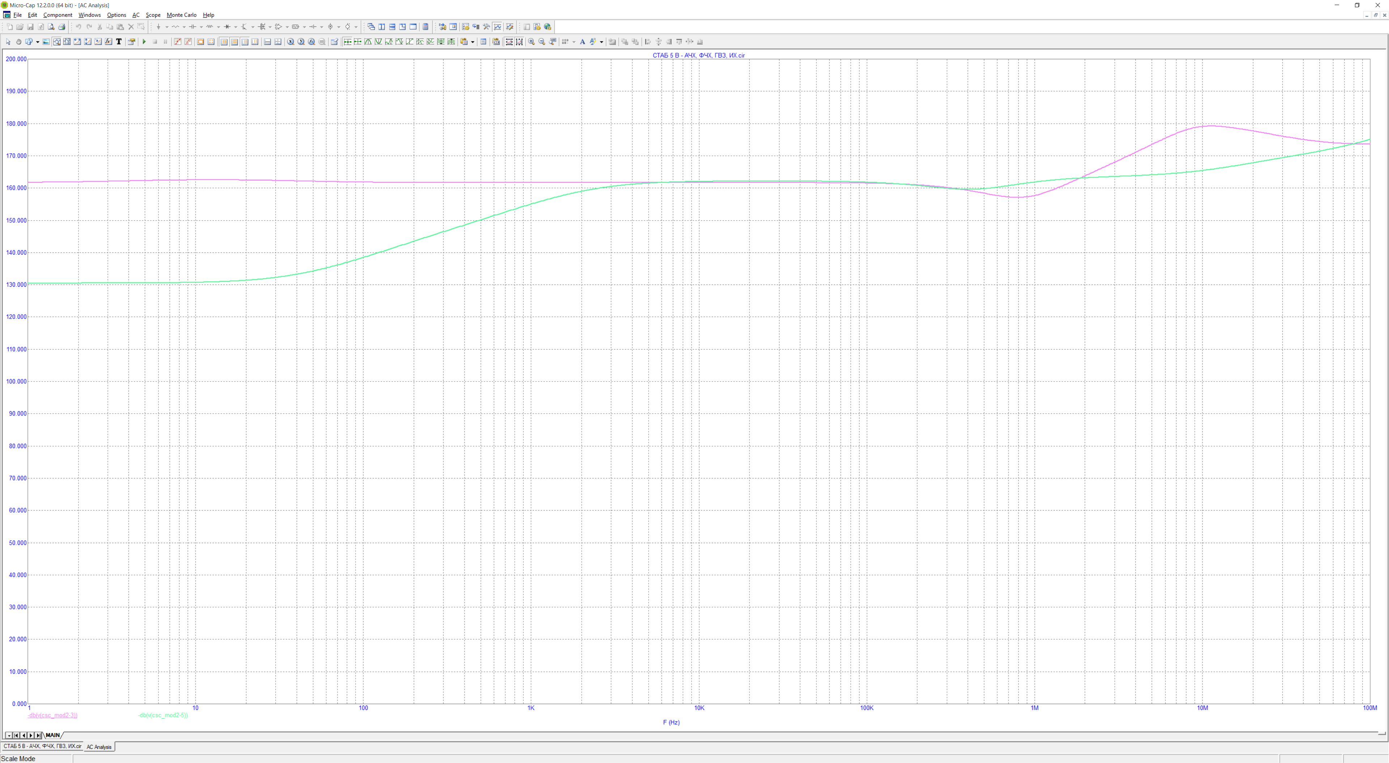Expand the Ground component dropdown arrow
Screen dimensions: 1389x763
167,27
